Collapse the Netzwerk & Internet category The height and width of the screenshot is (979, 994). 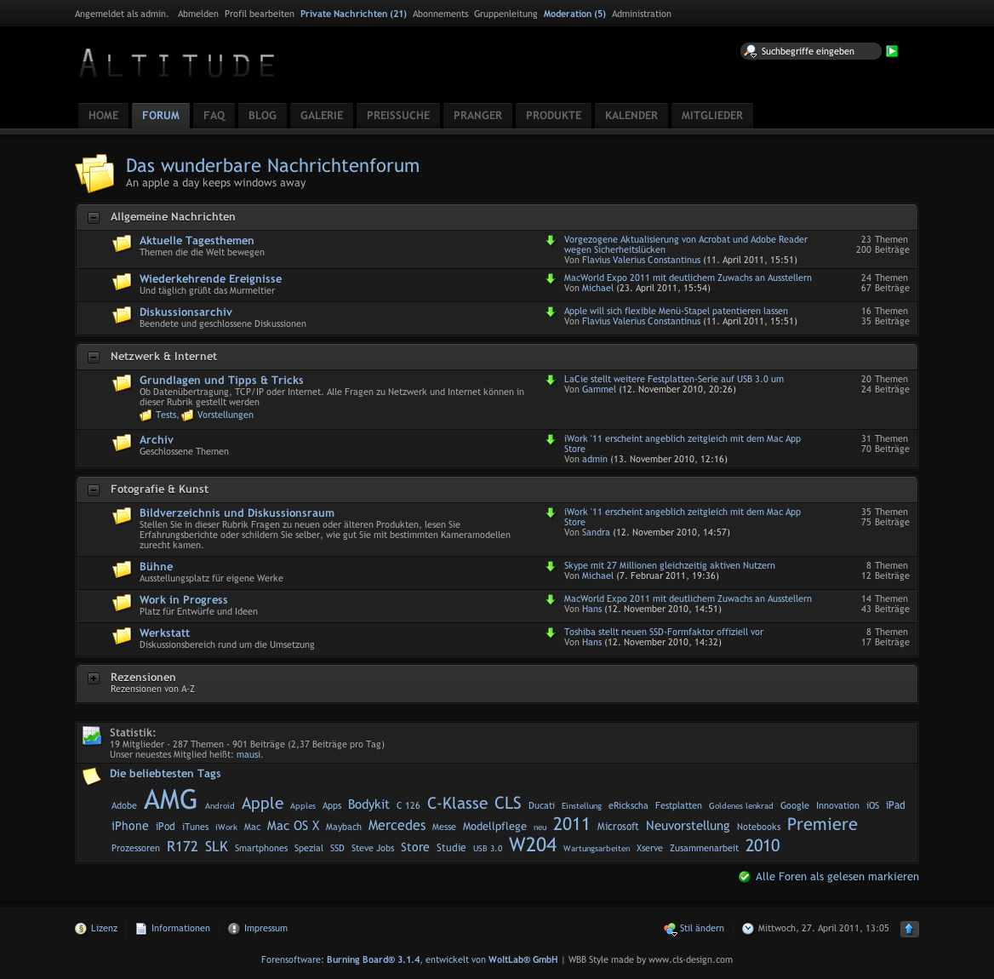point(94,358)
